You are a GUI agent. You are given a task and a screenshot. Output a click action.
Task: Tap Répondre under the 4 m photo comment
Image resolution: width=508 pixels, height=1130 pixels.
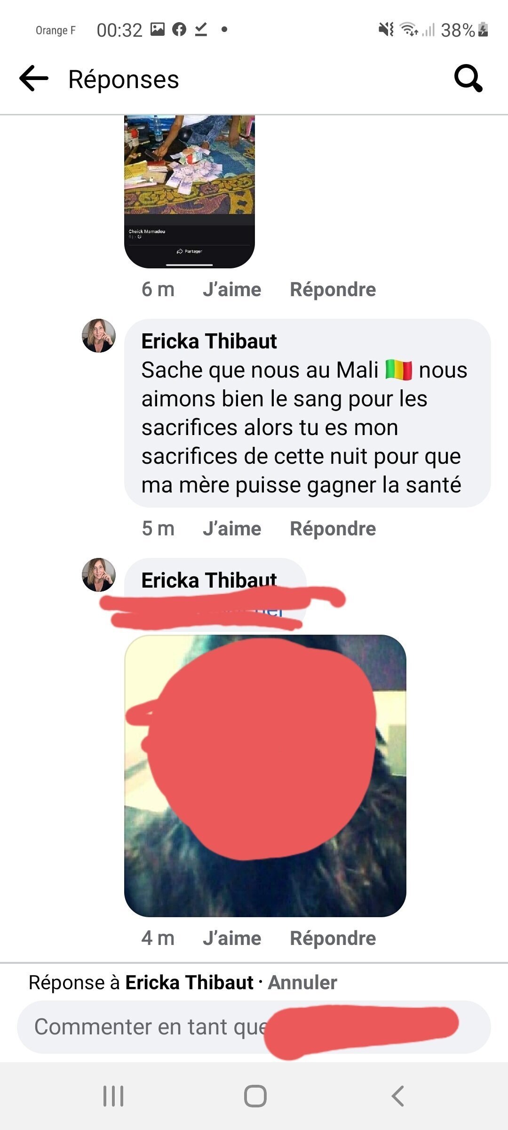coord(333,938)
